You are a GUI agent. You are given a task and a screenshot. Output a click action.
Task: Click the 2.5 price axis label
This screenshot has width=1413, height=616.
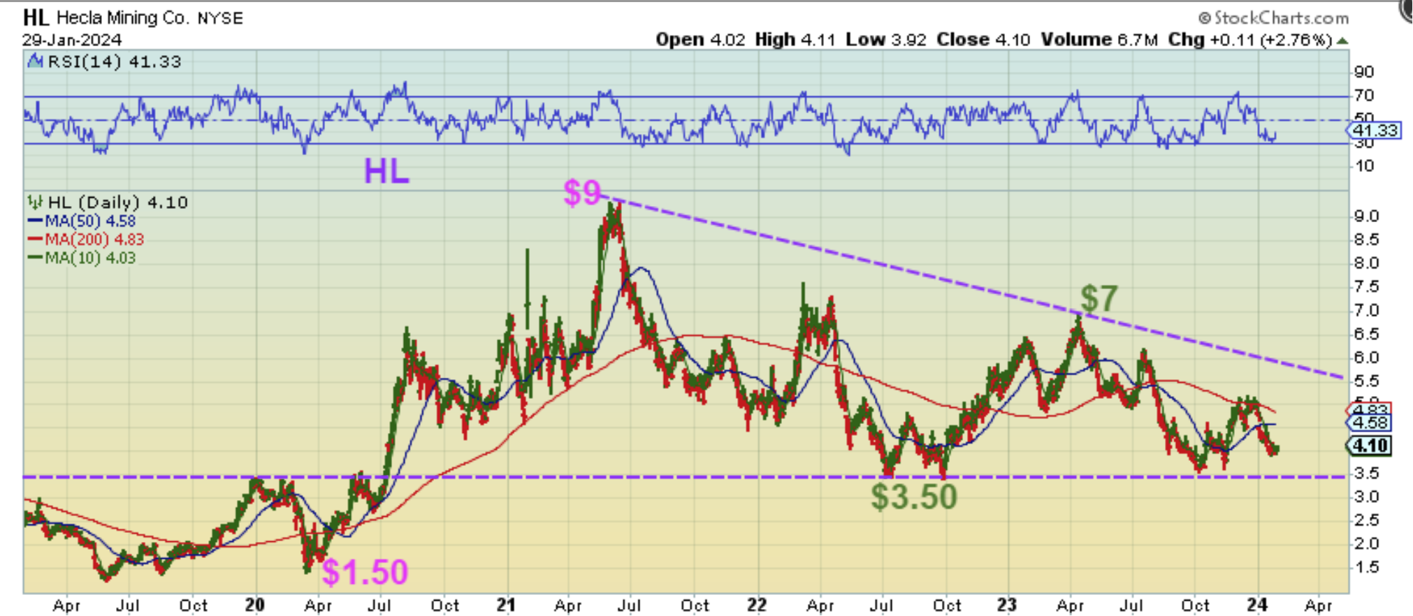[x=1366, y=520]
